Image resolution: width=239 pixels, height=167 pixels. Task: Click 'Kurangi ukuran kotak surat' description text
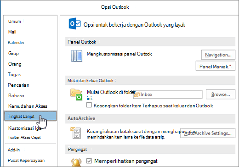tap(142, 134)
